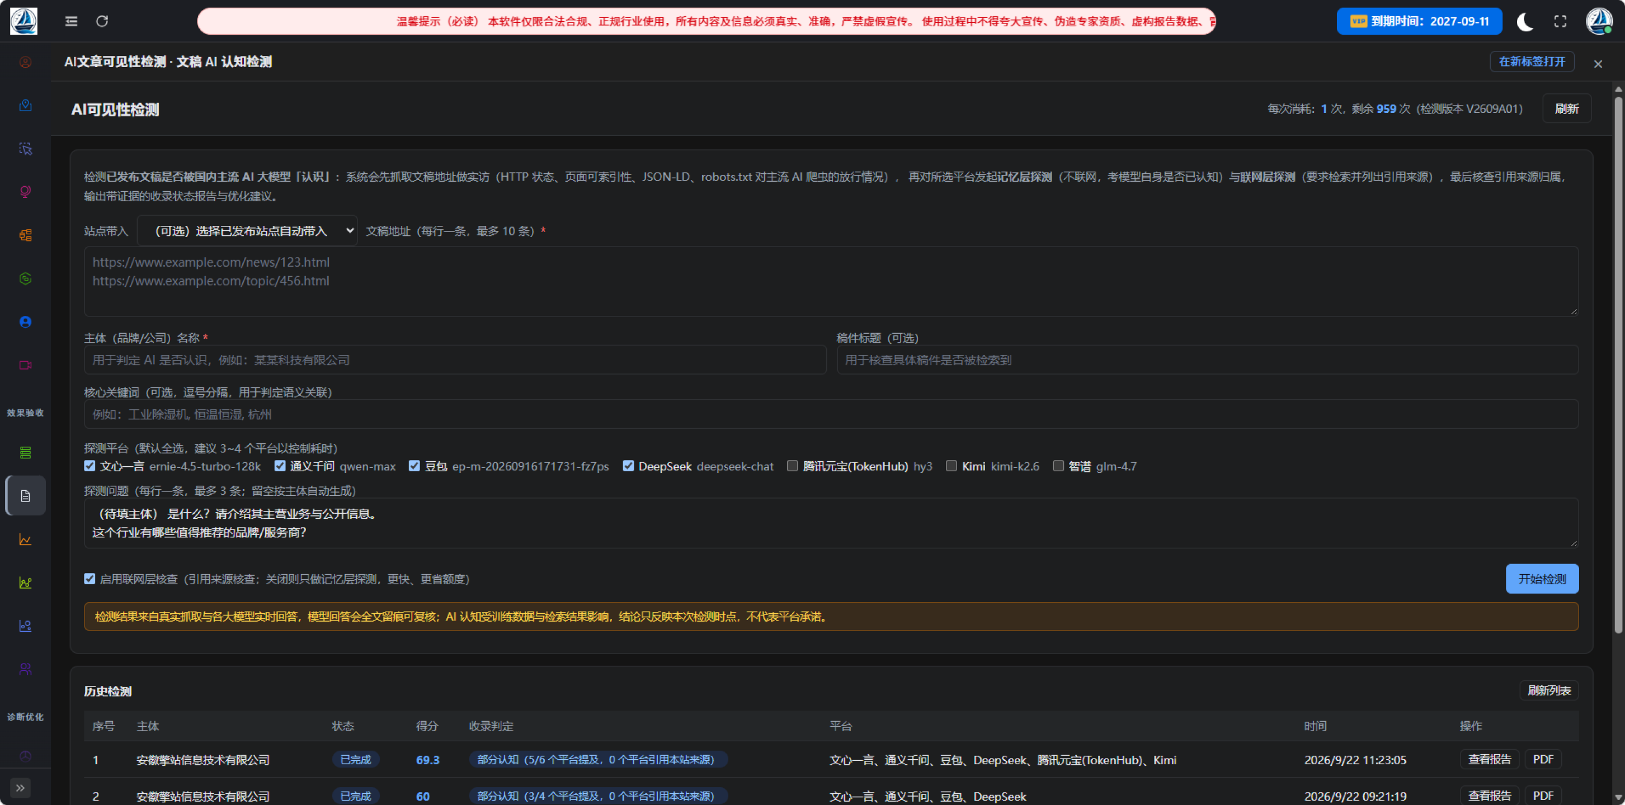Open the solid blue avatar sidebar icon

25,322
